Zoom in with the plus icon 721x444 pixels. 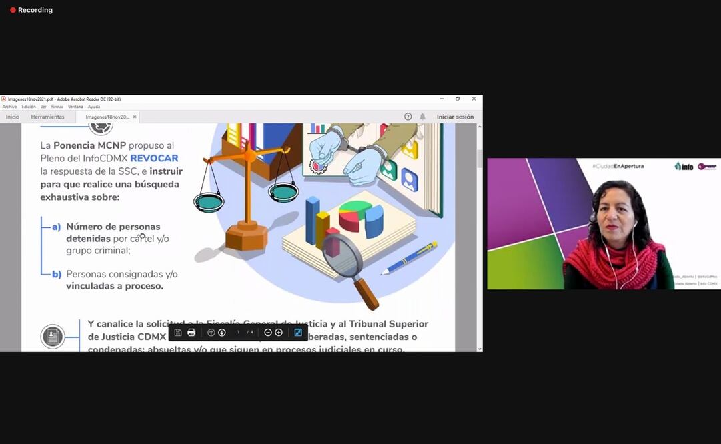(x=279, y=332)
